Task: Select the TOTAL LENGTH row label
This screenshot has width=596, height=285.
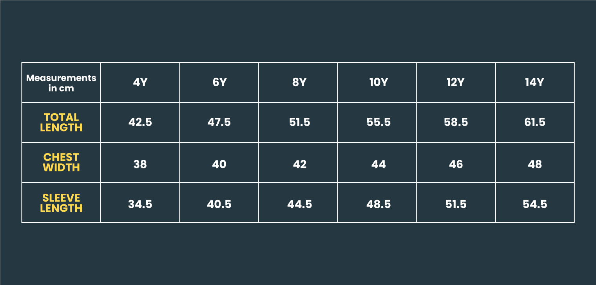Action: 61,122
